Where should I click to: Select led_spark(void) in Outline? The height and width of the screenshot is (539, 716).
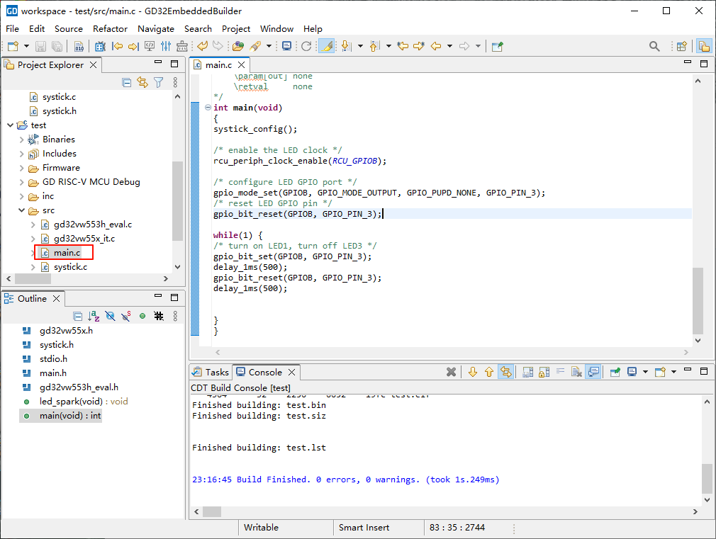[74, 402]
